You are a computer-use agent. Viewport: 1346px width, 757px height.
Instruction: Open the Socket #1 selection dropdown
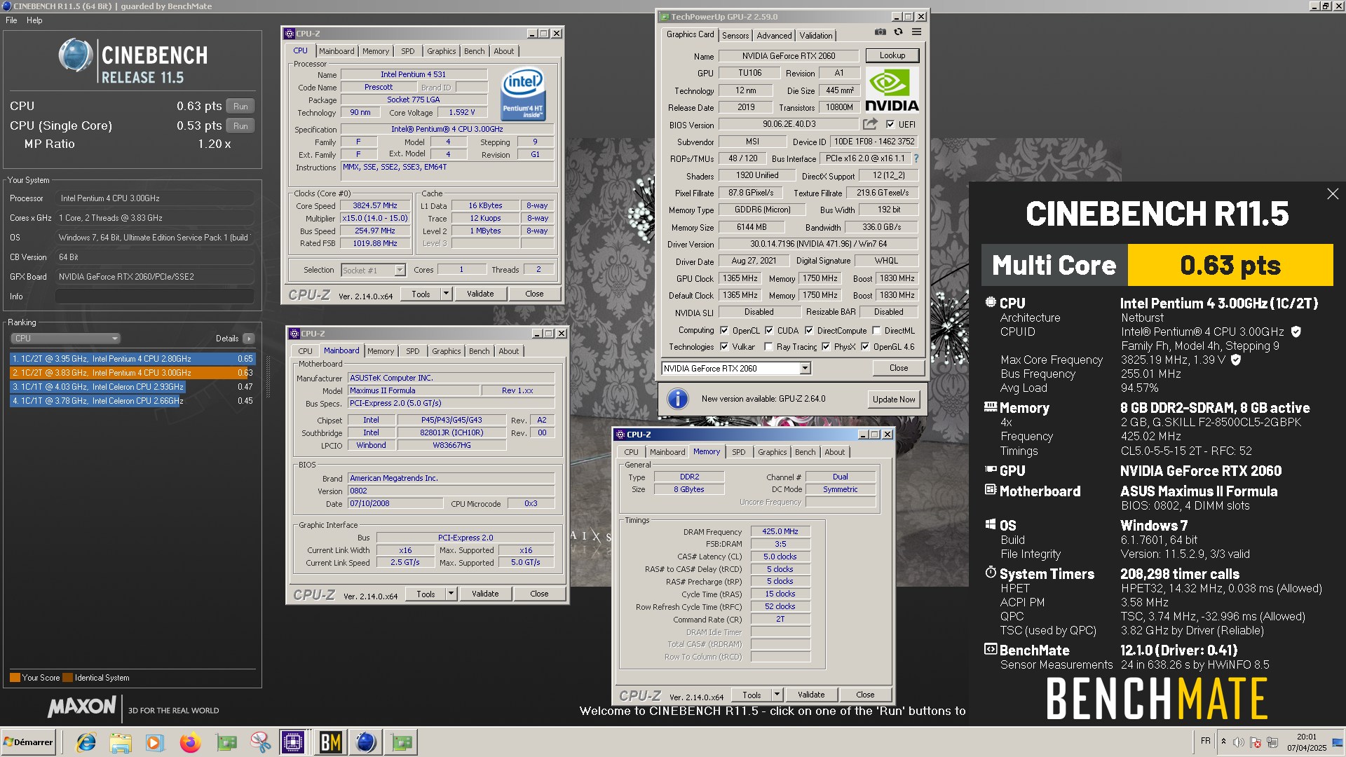coord(373,270)
